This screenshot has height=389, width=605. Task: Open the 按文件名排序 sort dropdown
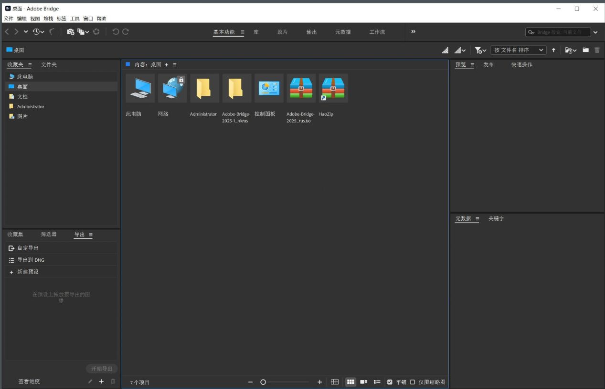pyautogui.click(x=518, y=50)
